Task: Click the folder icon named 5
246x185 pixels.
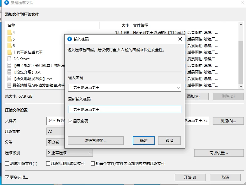Action: pyautogui.click(x=9, y=39)
